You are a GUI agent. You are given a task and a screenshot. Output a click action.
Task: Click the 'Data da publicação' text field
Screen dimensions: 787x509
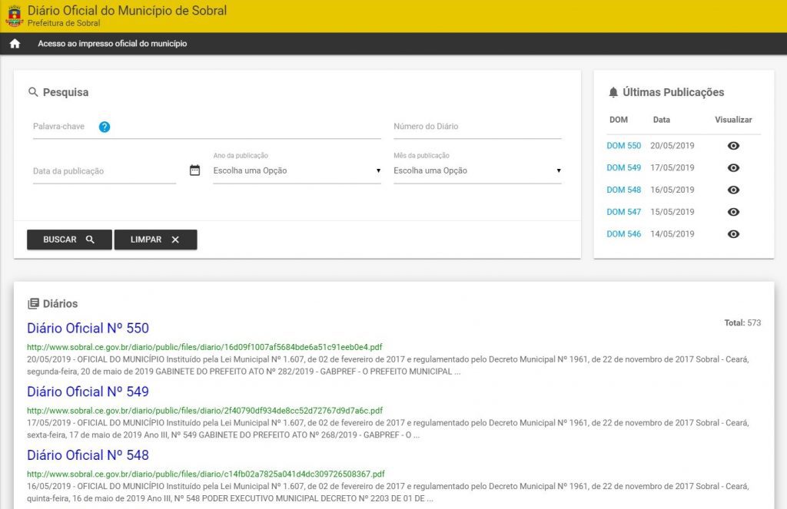click(104, 171)
